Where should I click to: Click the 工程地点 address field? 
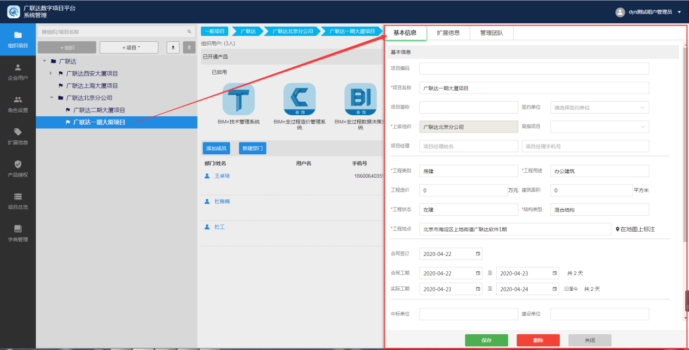click(x=515, y=229)
